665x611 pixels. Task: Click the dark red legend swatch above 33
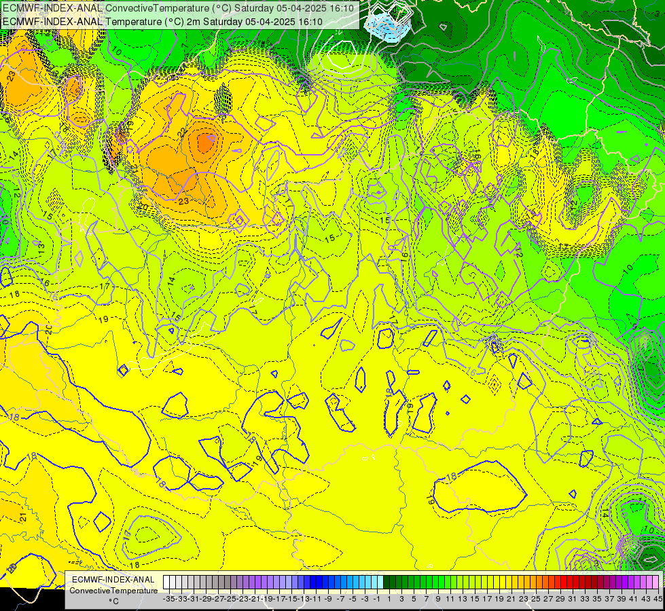(582, 582)
